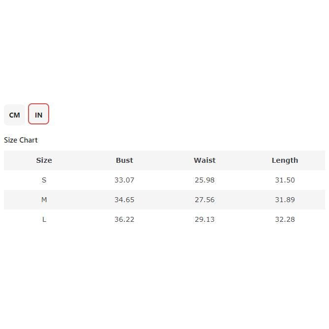The width and height of the screenshot is (329, 329).
Task: Click waist value 25.98
Action: pos(205,180)
